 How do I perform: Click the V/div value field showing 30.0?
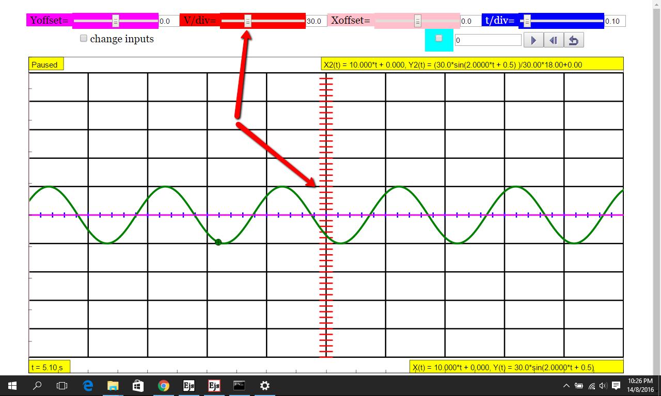pos(316,21)
